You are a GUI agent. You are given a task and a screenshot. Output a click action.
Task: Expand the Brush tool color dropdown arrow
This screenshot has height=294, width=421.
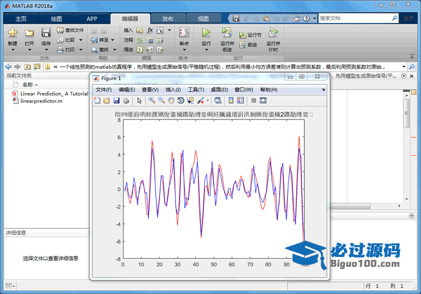(x=207, y=101)
